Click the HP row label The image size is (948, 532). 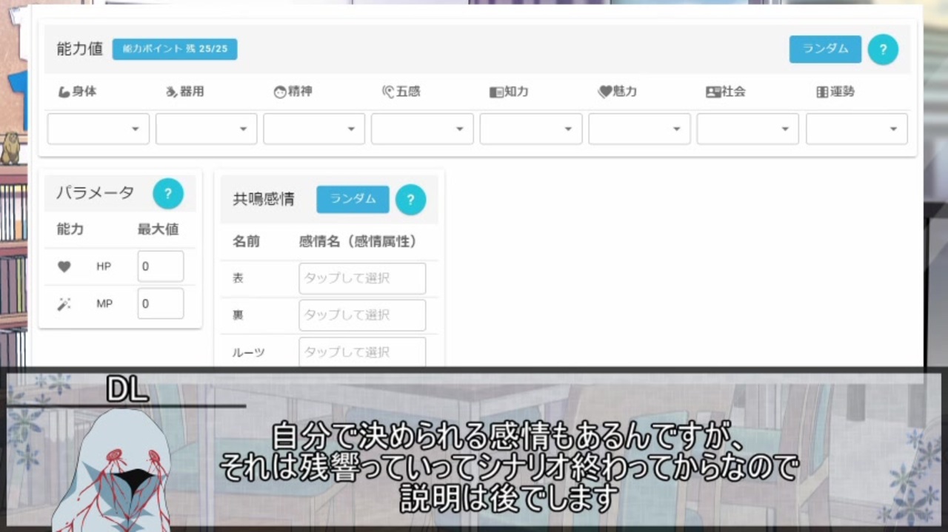(104, 266)
